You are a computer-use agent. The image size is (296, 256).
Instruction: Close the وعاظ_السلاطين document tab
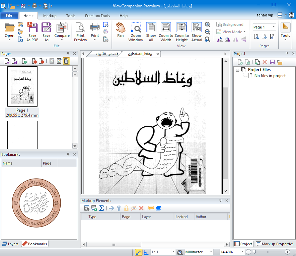158,54
